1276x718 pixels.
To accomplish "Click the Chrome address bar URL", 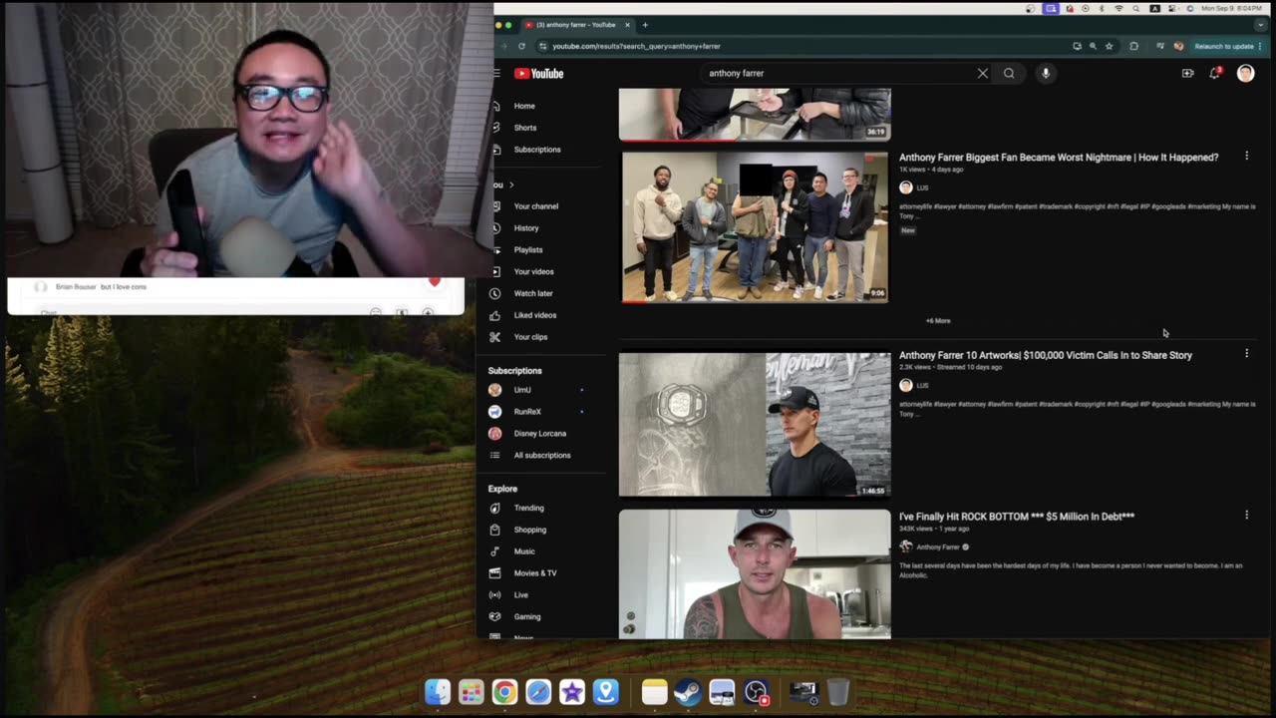I will 636,46.
